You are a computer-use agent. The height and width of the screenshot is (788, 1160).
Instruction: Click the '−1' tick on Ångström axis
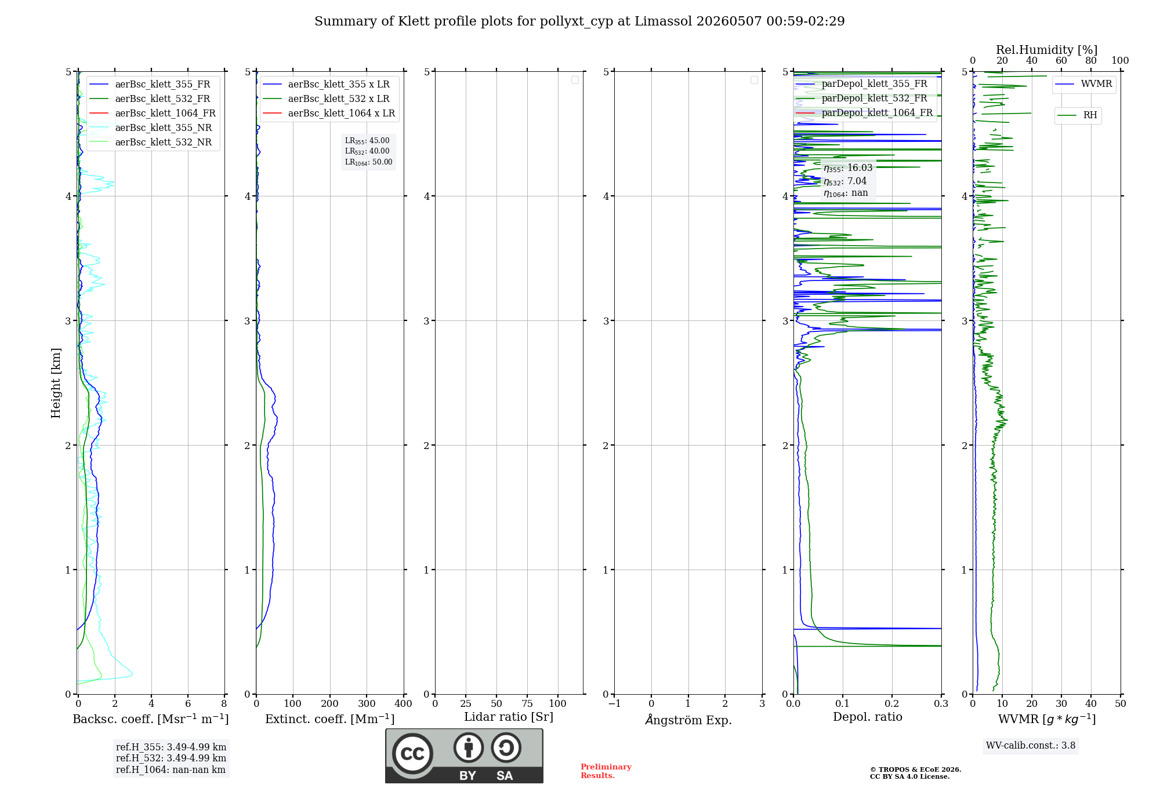615,703
